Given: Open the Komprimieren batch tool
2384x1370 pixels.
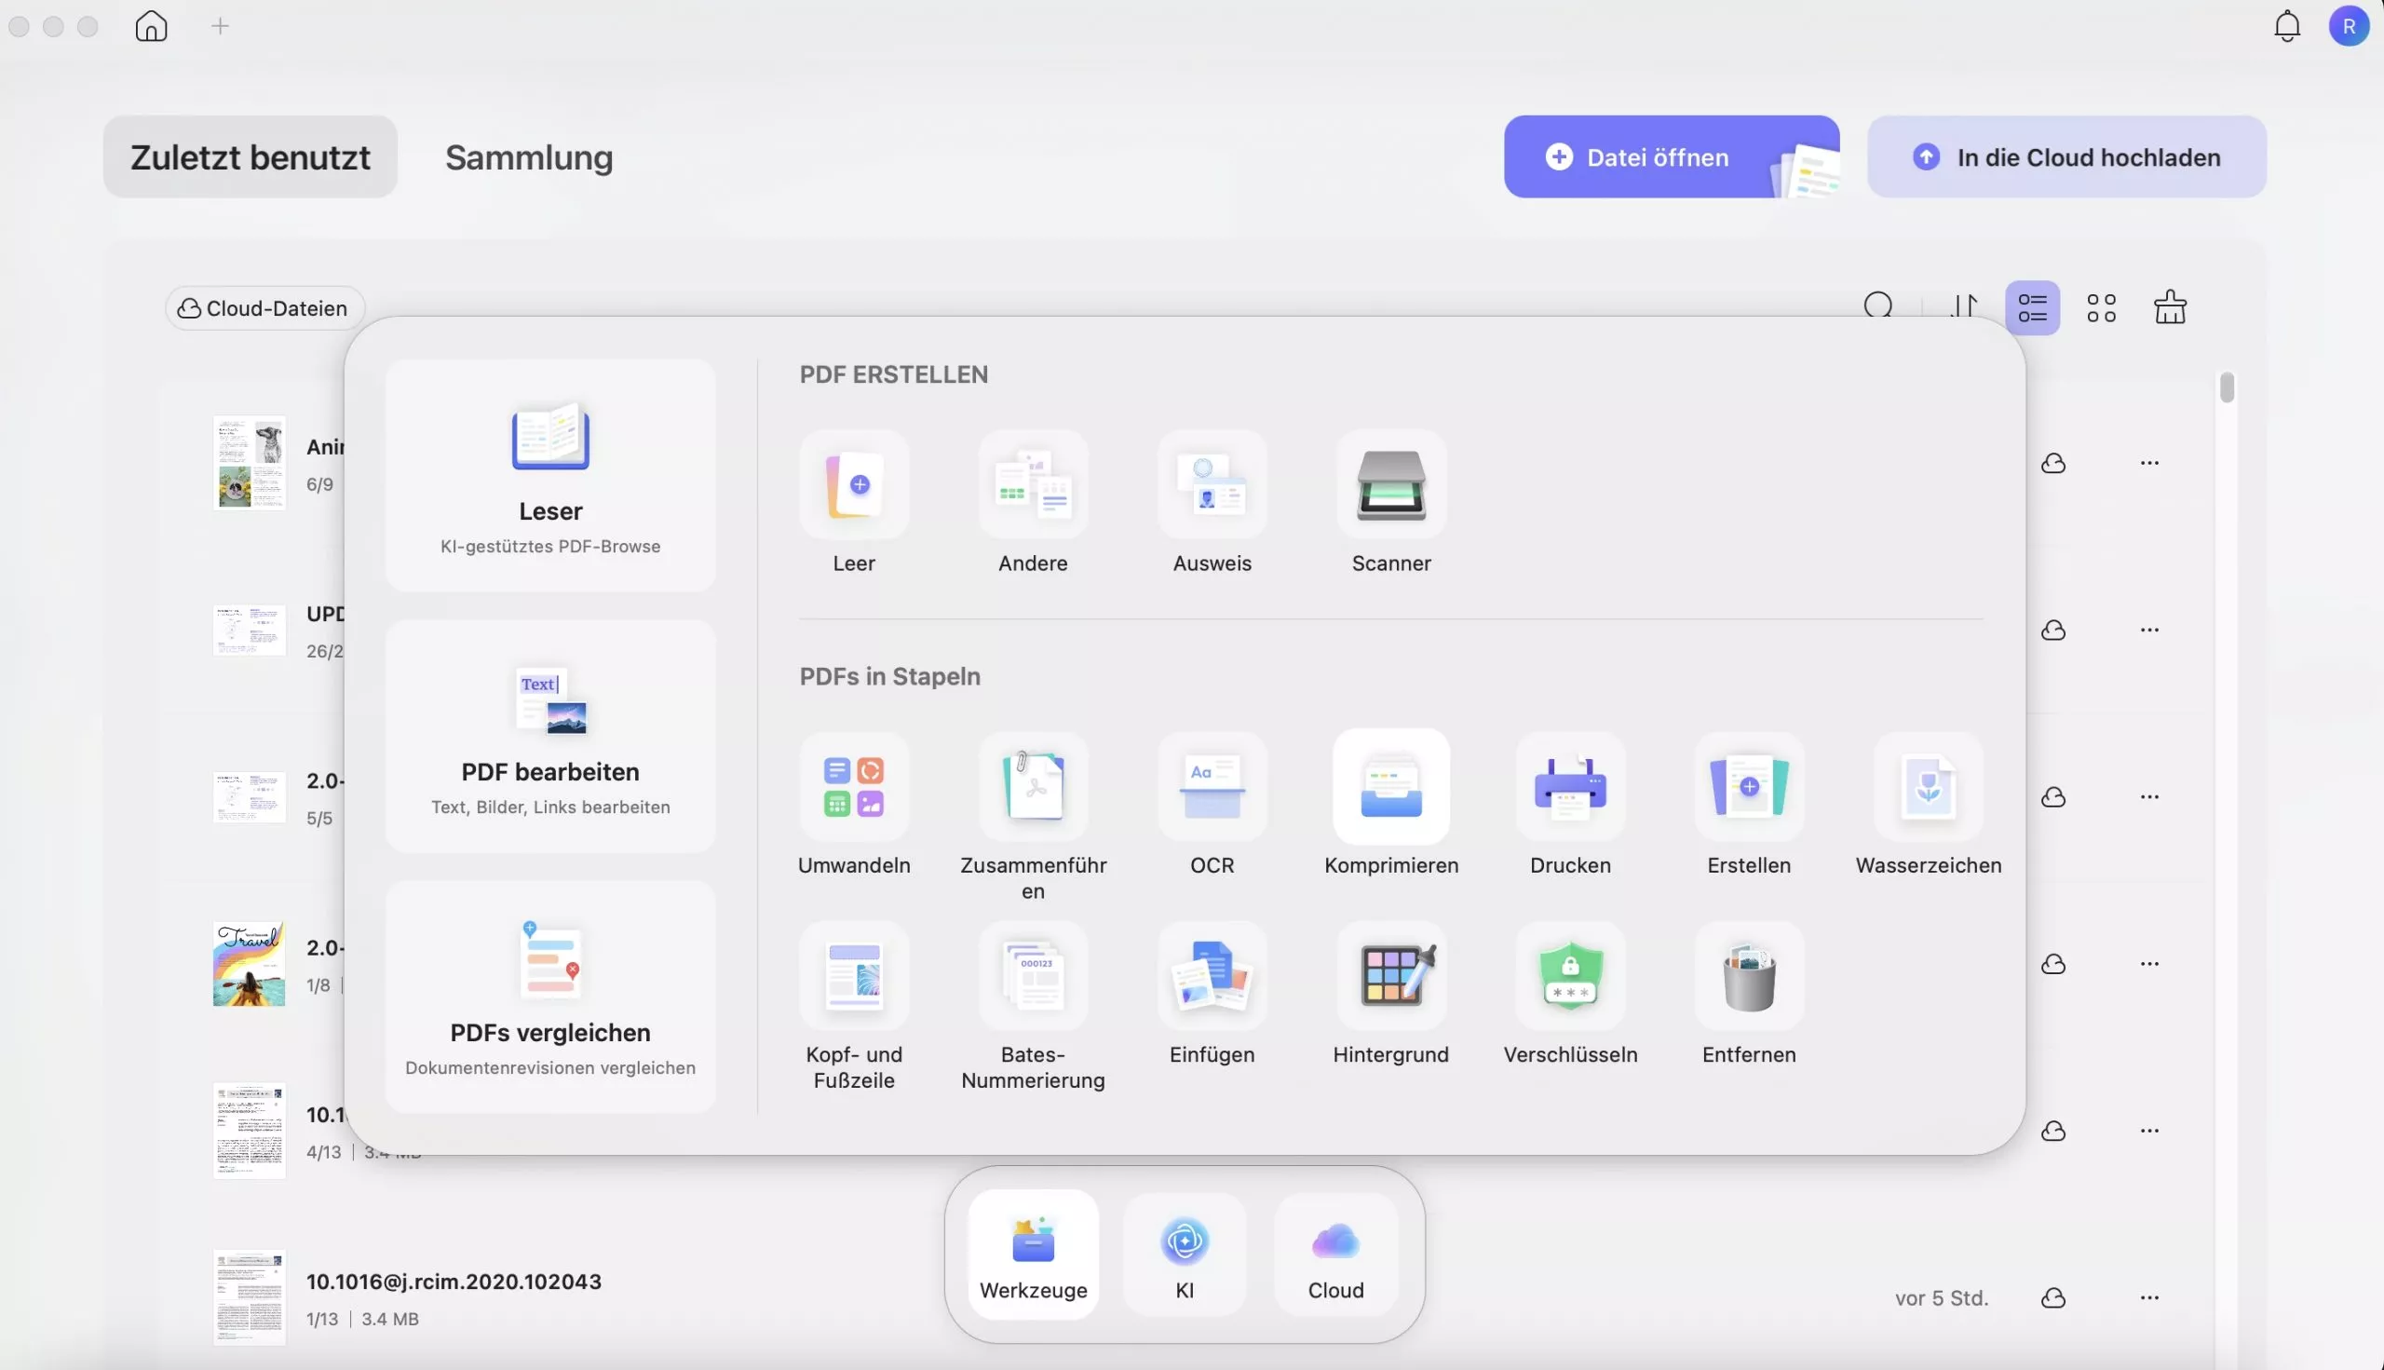Looking at the screenshot, I should 1390,787.
